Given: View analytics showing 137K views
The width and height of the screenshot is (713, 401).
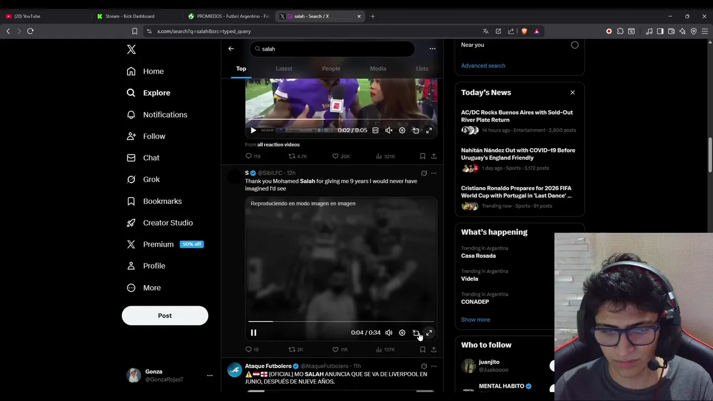Looking at the screenshot, I should click(x=385, y=350).
